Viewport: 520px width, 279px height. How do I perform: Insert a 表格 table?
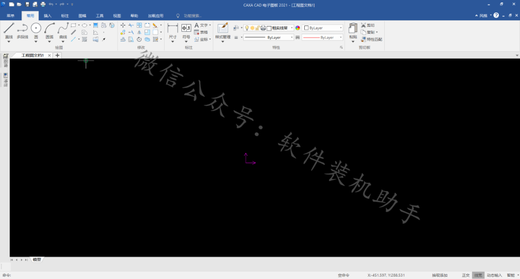[x=201, y=32]
